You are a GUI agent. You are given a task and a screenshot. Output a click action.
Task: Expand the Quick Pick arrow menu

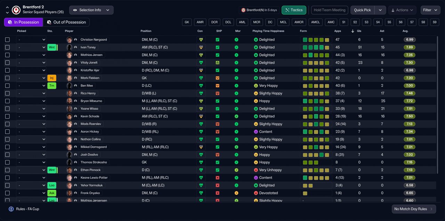pyautogui.click(x=380, y=10)
